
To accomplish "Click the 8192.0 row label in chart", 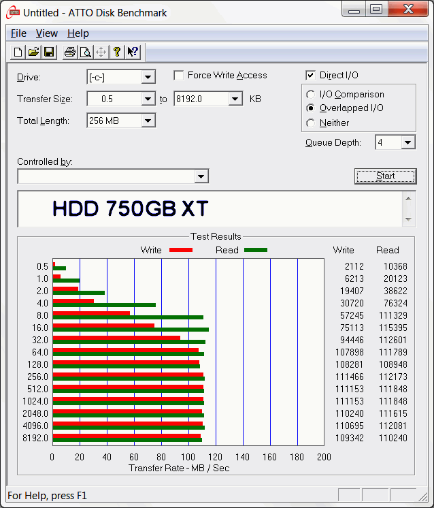I will point(35,438).
